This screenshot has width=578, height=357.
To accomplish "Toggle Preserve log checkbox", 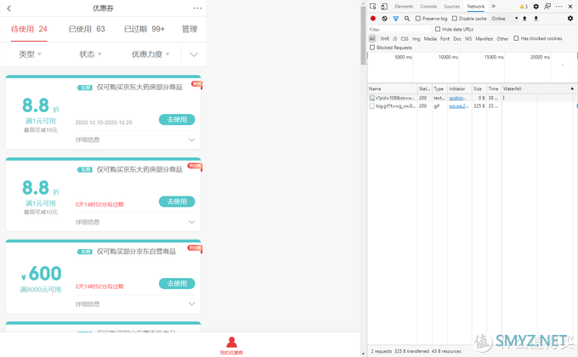I will pos(418,18).
